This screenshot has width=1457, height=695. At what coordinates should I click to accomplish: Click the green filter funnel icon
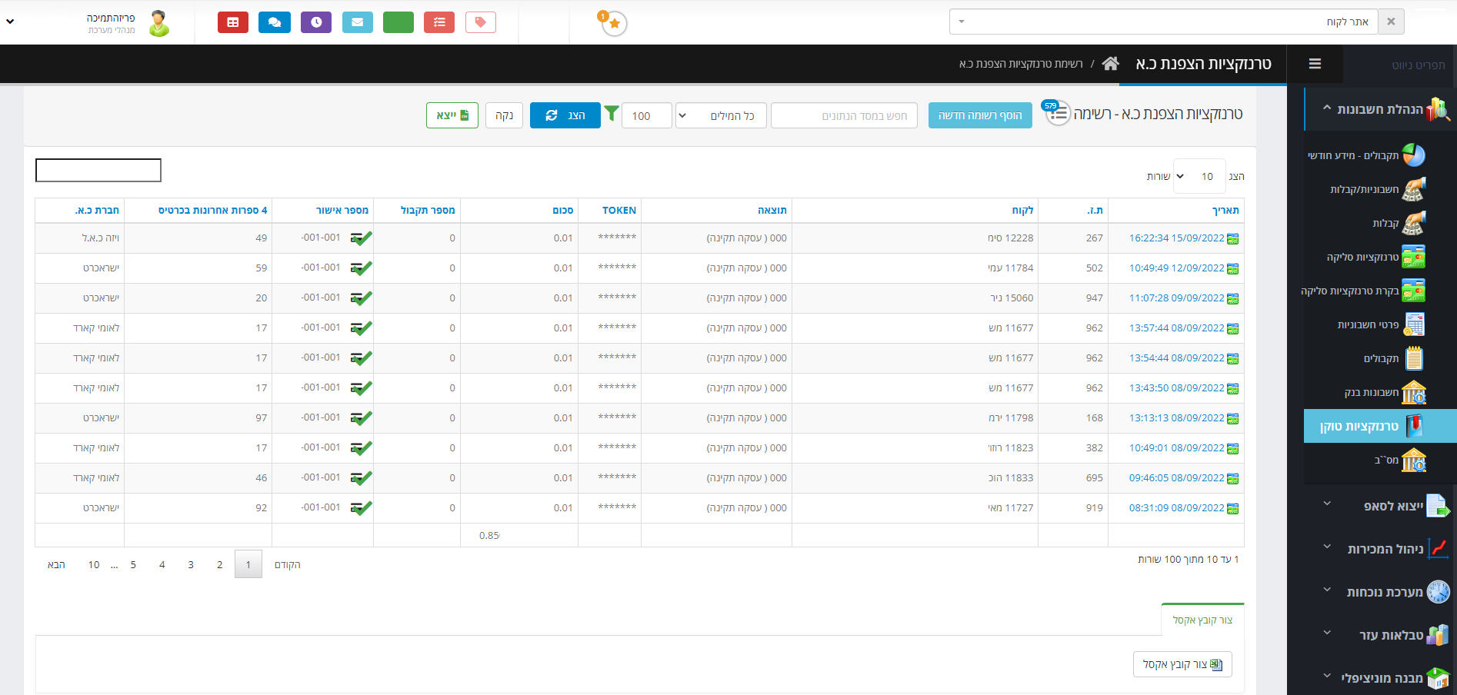click(x=612, y=114)
